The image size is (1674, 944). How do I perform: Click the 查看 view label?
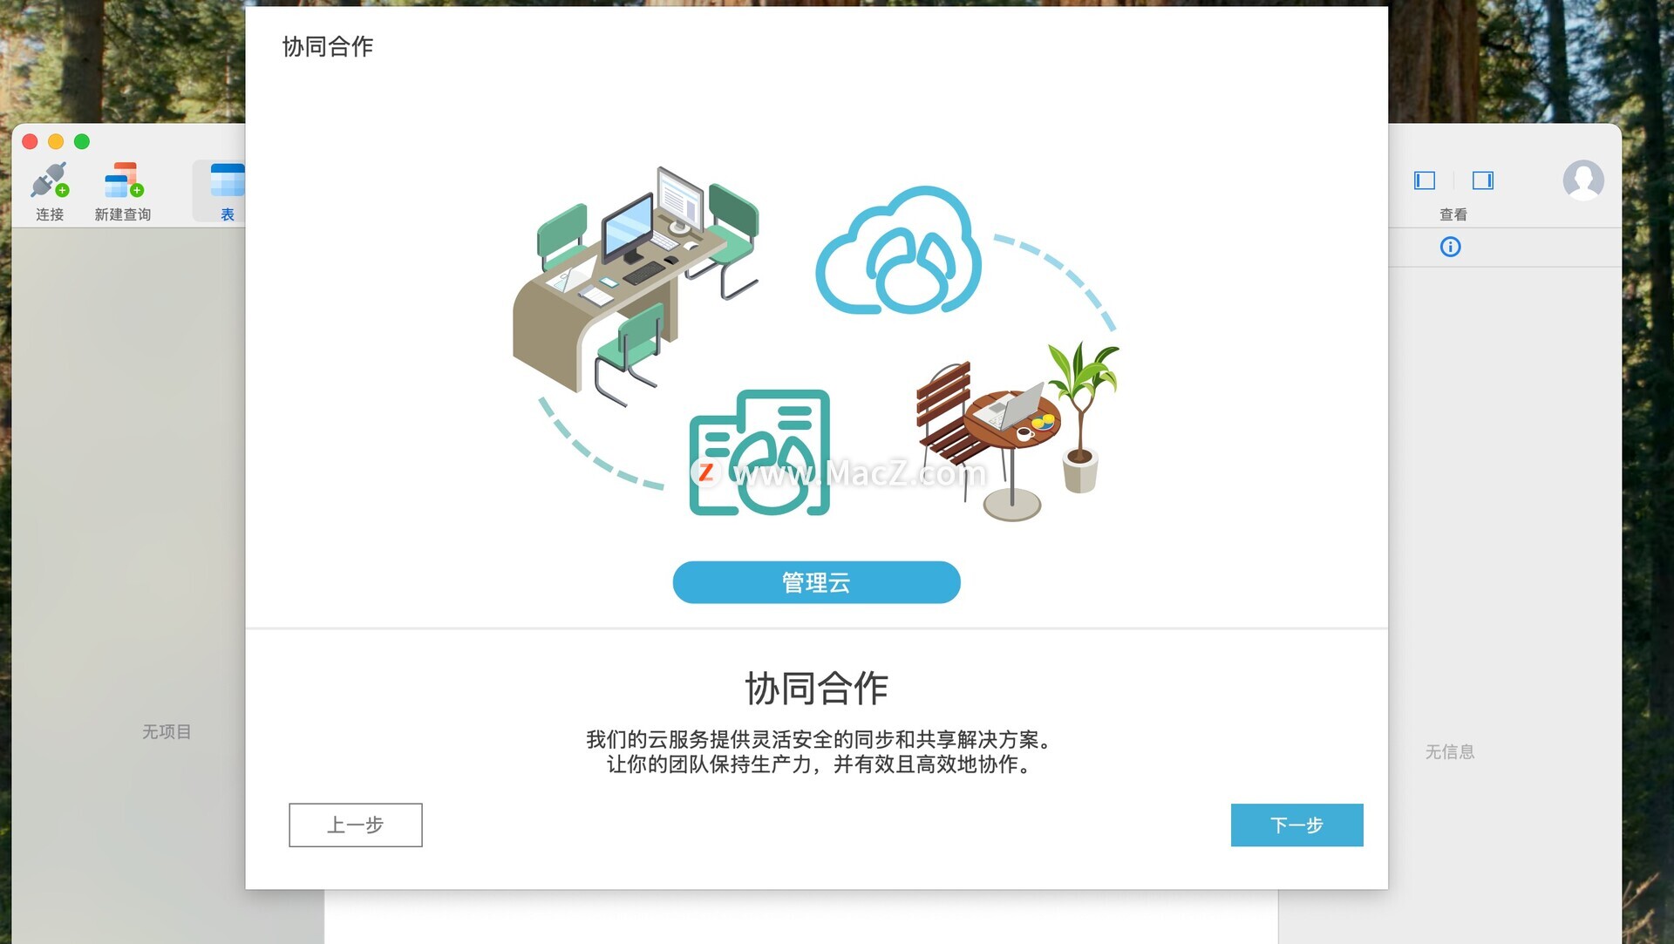[x=1453, y=214]
